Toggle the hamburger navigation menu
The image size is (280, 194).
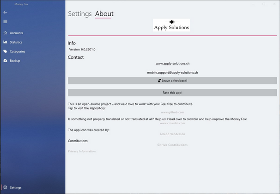pyautogui.click(x=6, y=22)
